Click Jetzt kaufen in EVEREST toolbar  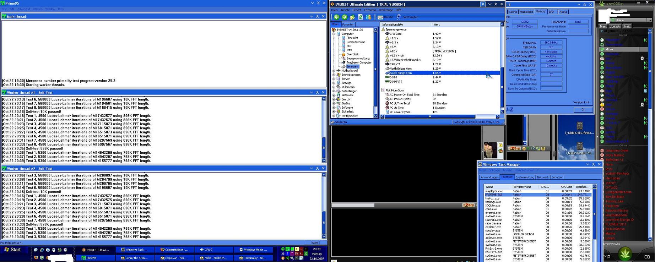(x=407, y=17)
